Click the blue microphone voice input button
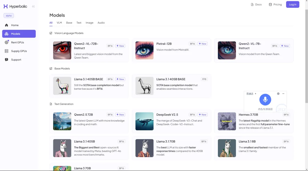This screenshot has width=308, height=171. 265,100
